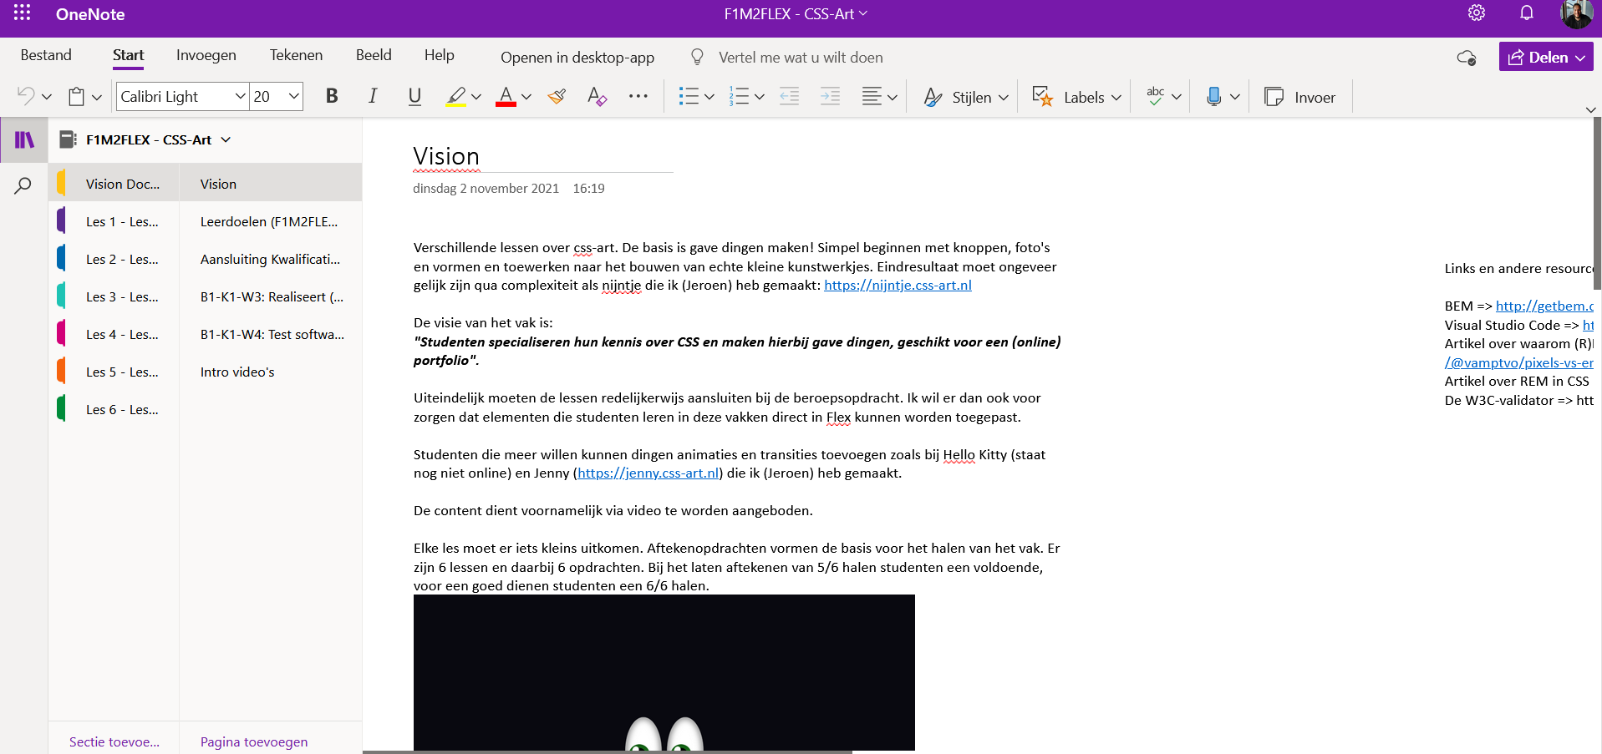This screenshot has width=1602, height=754.
Task: Open the Invoer feed pane
Action: tap(1300, 97)
